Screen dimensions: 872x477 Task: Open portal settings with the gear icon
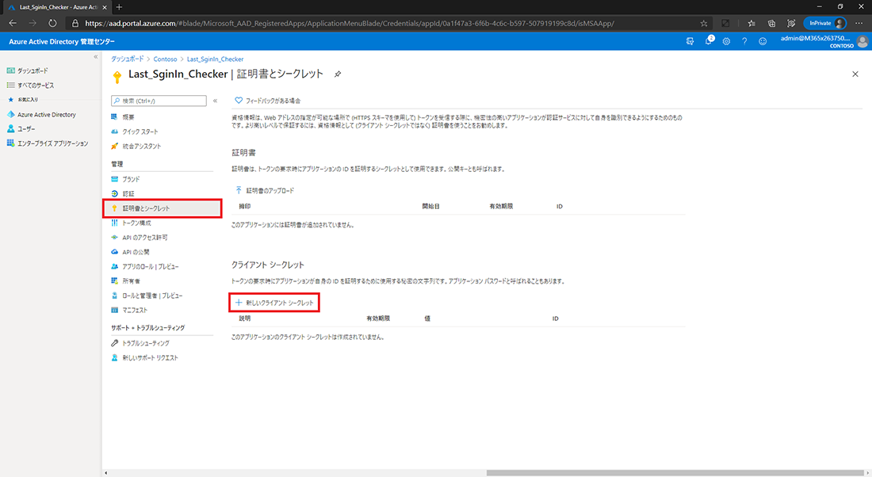[726, 41]
